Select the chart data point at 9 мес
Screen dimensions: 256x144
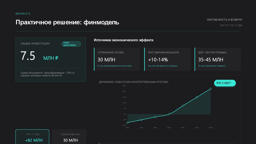click(197, 97)
